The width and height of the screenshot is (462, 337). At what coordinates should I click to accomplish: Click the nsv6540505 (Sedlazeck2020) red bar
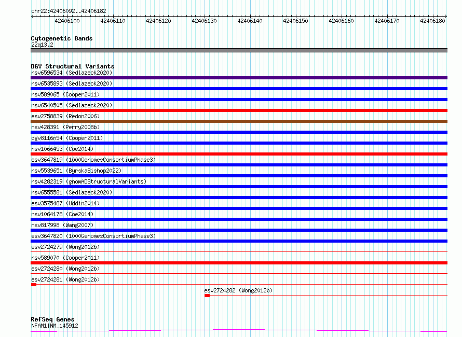coord(239,110)
